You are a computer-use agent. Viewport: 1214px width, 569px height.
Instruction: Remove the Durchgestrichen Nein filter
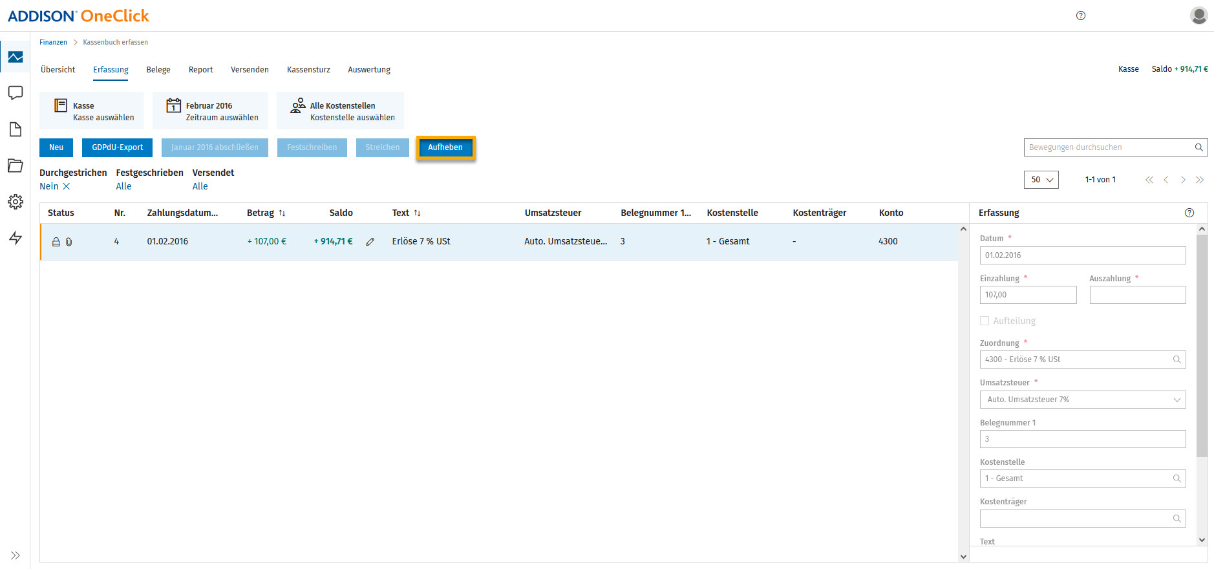[x=67, y=186]
